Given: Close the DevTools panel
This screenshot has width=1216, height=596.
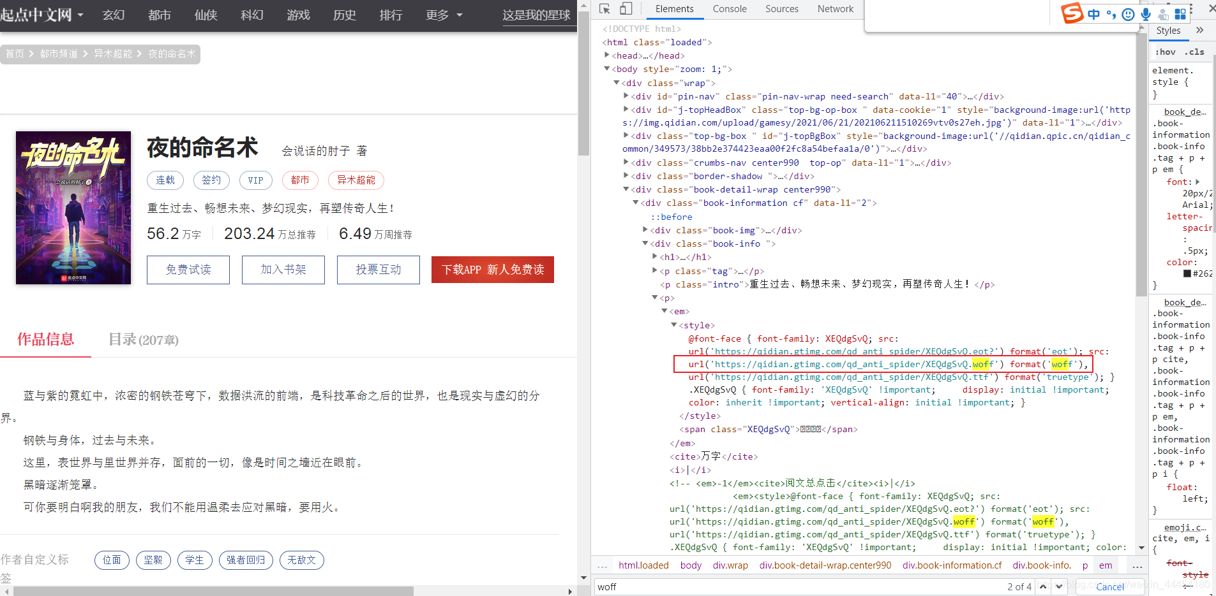Looking at the screenshot, I should click(1212, 9).
